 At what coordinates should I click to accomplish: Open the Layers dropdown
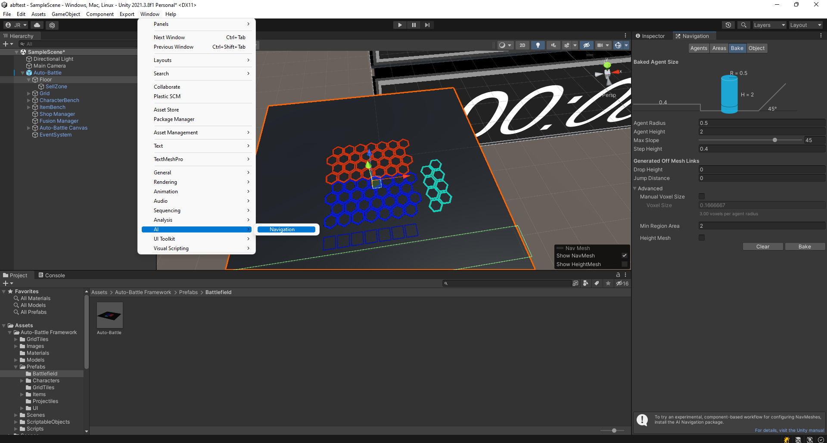coord(769,25)
